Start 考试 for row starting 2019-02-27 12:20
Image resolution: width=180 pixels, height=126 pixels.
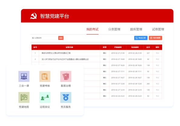[157, 84]
